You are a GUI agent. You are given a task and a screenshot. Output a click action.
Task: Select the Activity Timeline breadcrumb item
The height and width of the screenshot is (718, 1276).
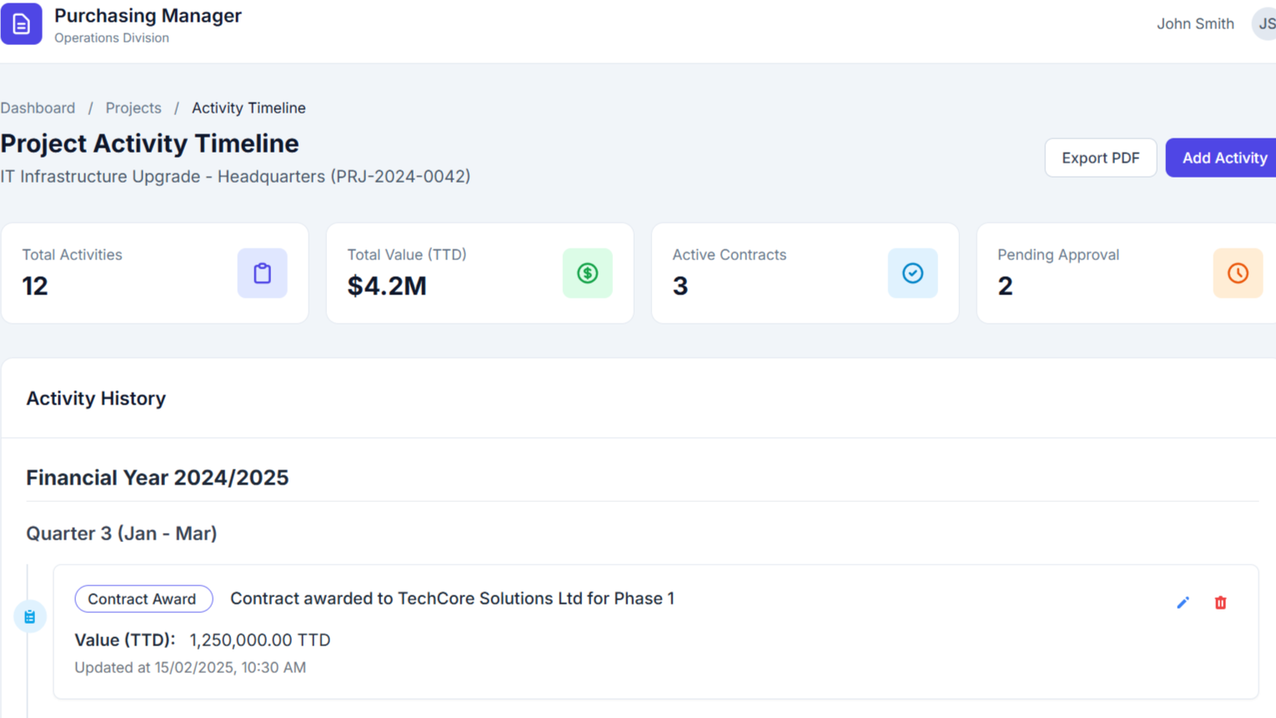pos(249,108)
